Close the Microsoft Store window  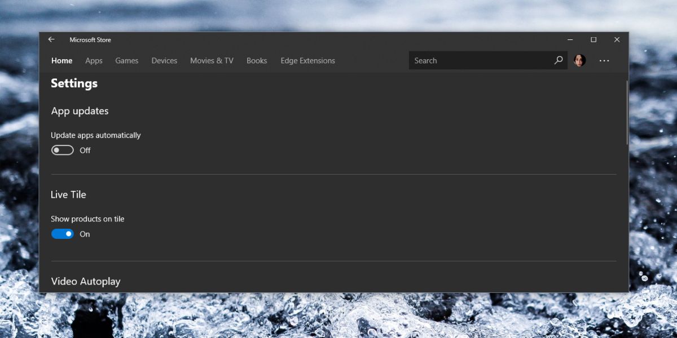(x=617, y=39)
